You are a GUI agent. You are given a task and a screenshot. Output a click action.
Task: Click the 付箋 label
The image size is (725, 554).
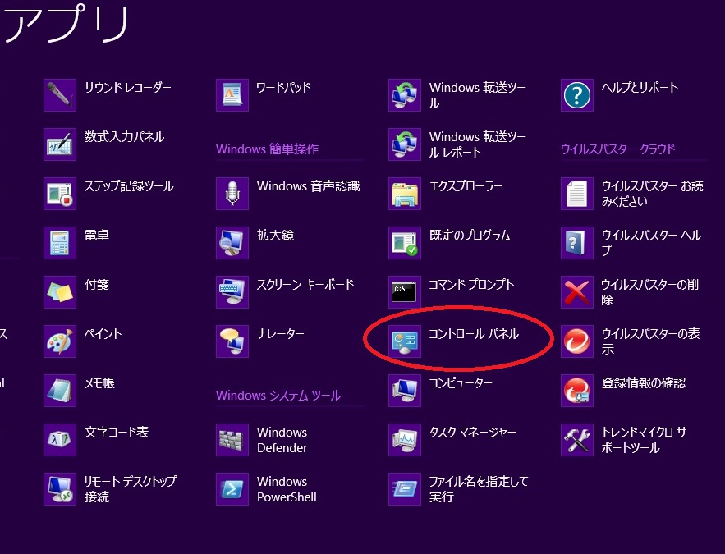click(x=97, y=284)
